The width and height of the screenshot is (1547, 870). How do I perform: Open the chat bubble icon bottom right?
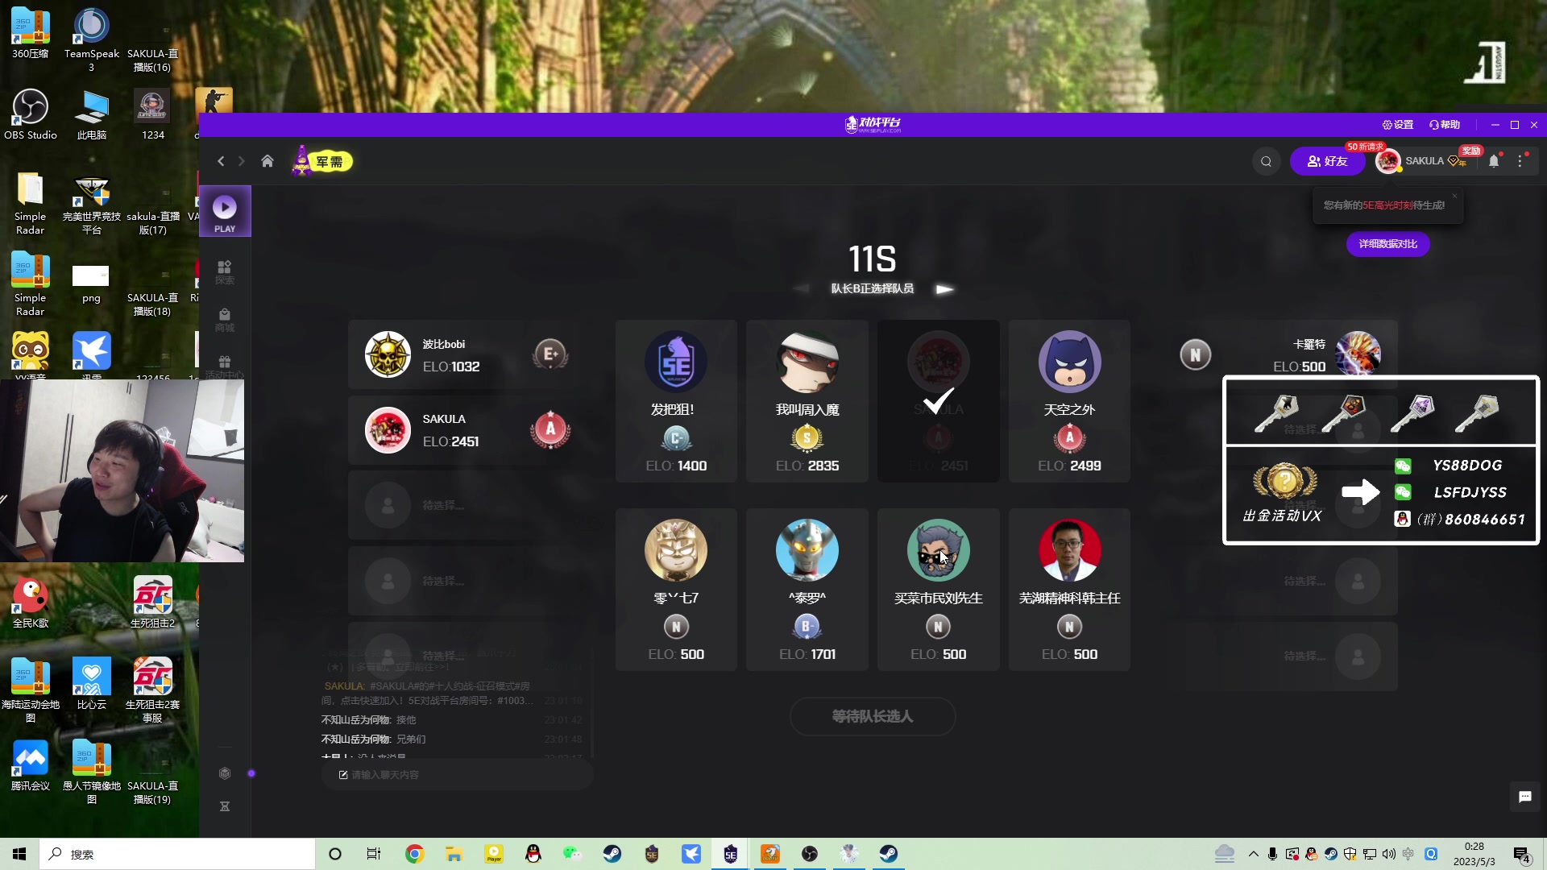tap(1524, 797)
